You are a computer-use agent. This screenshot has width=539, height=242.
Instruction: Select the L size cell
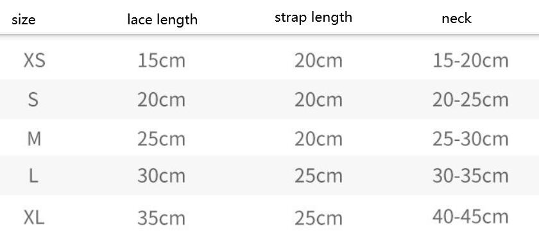pos(33,176)
